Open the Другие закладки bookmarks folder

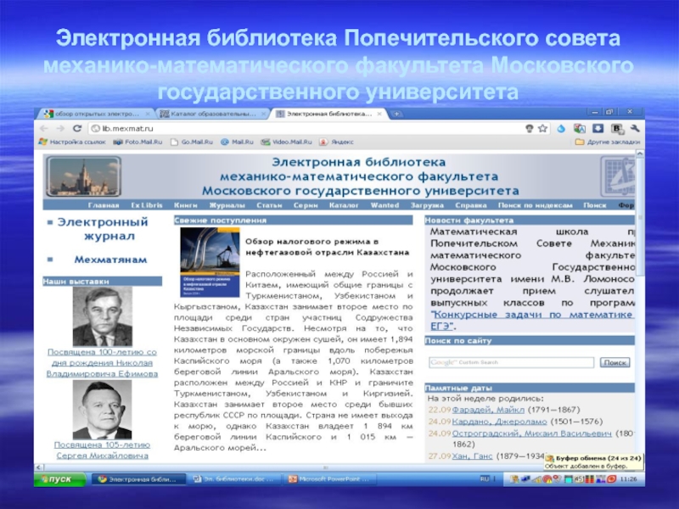(608, 143)
